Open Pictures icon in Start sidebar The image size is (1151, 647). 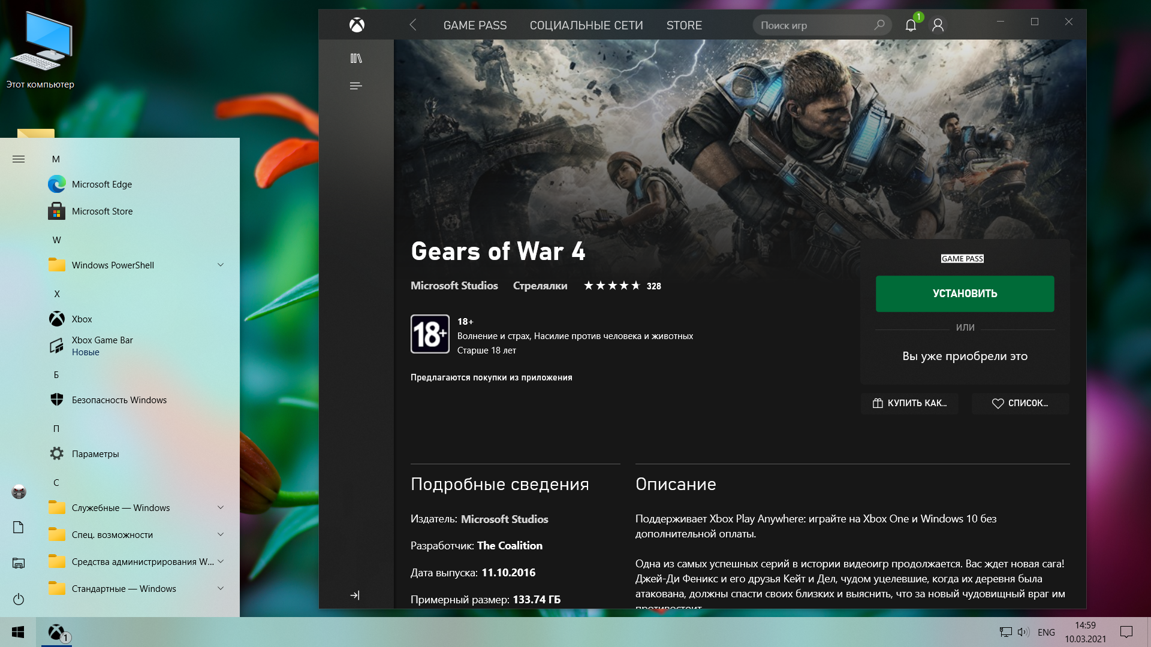point(19,563)
